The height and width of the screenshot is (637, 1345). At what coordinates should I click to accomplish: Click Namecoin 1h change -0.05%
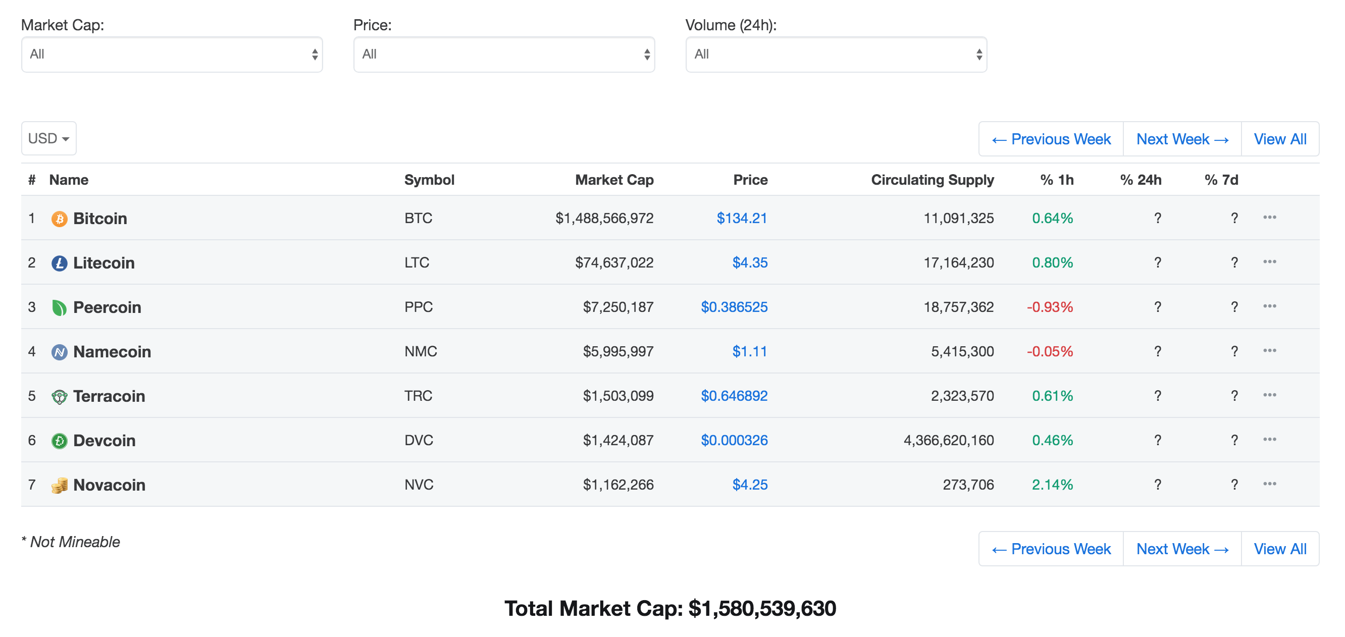click(x=1050, y=351)
